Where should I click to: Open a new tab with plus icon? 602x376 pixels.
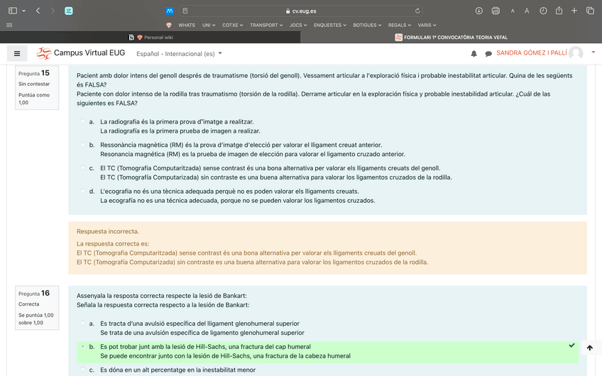point(574,11)
